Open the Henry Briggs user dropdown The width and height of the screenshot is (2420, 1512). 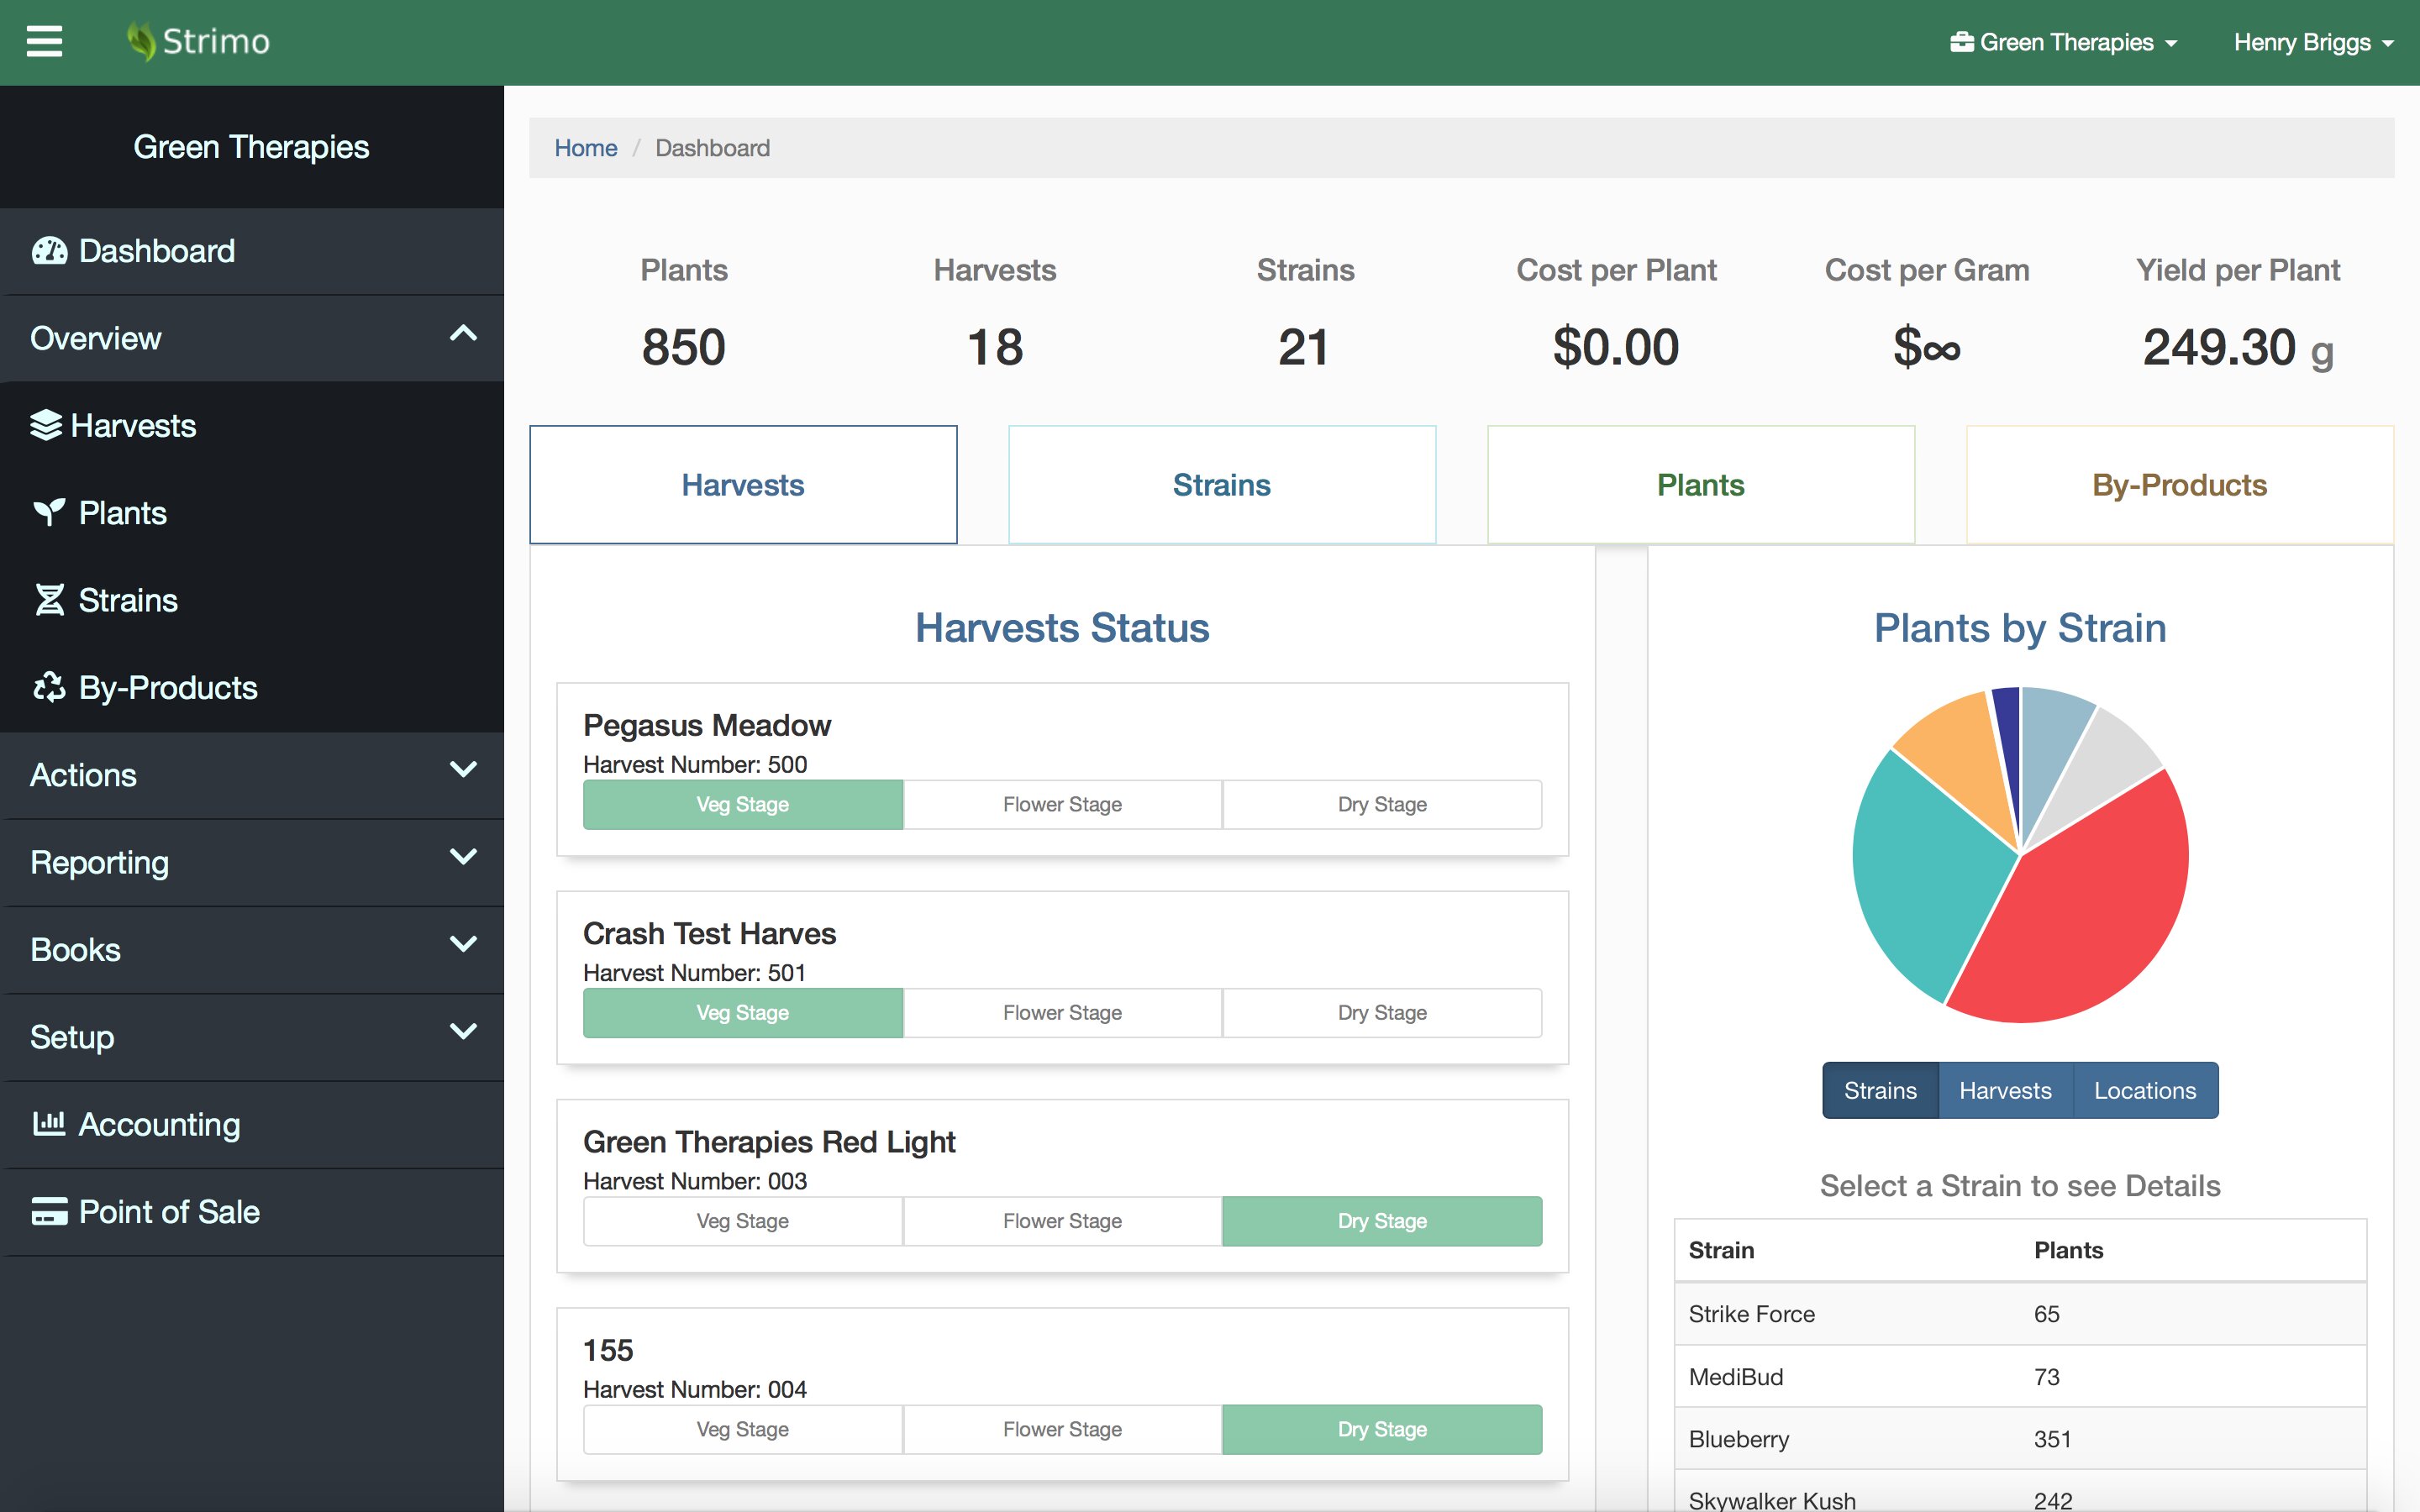click(2311, 42)
